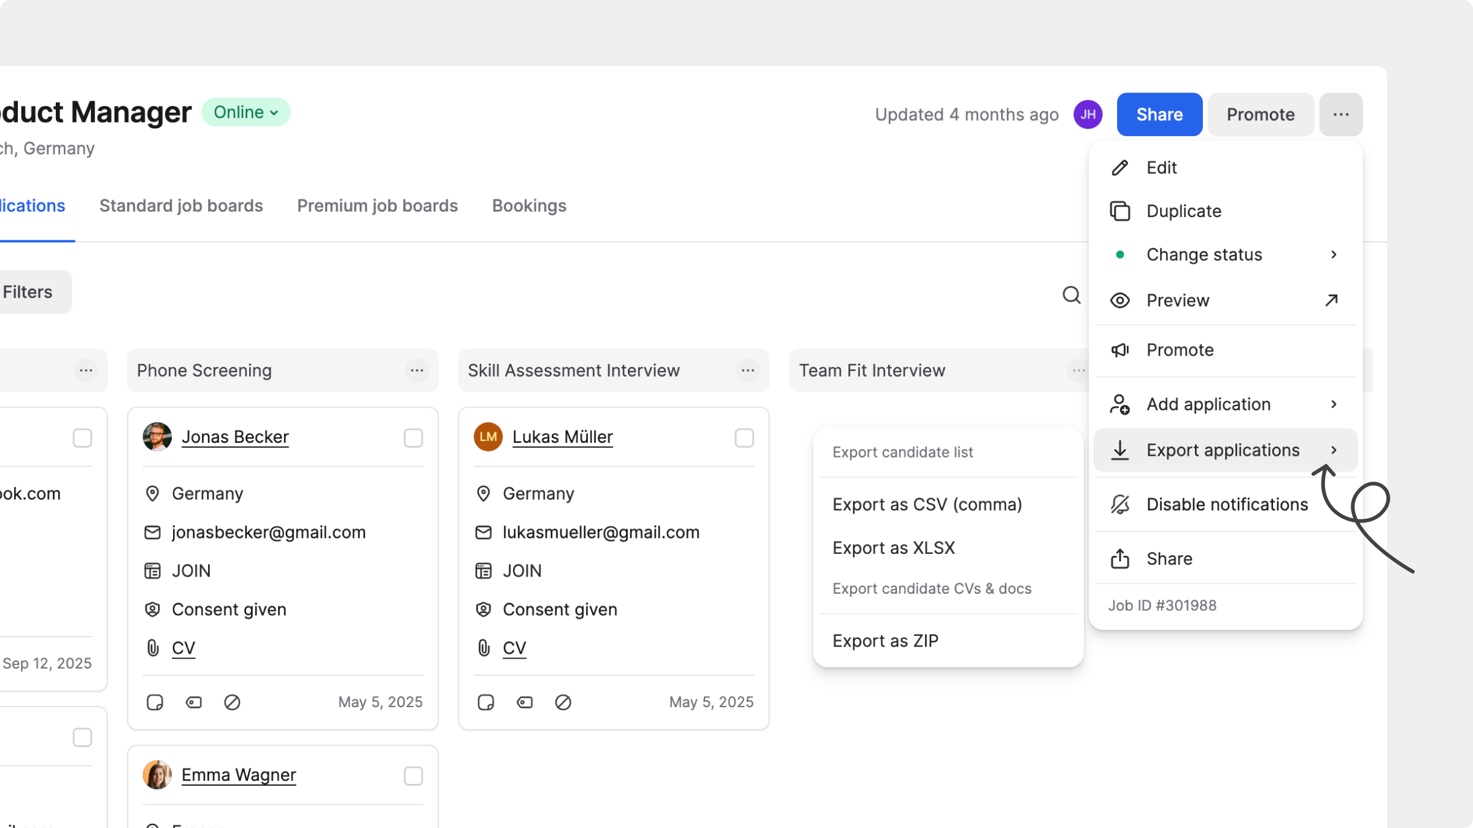Open Phone Screening column options menu

pyautogui.click(x=417, y=370)
